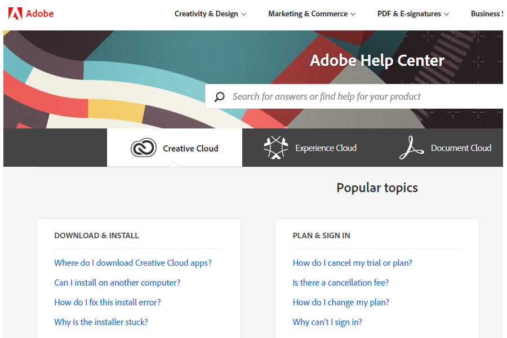This screenshot has width=507, height=338.
Task: Open 'Can I install on another computer?' link
Action: [x=117, y=283]
